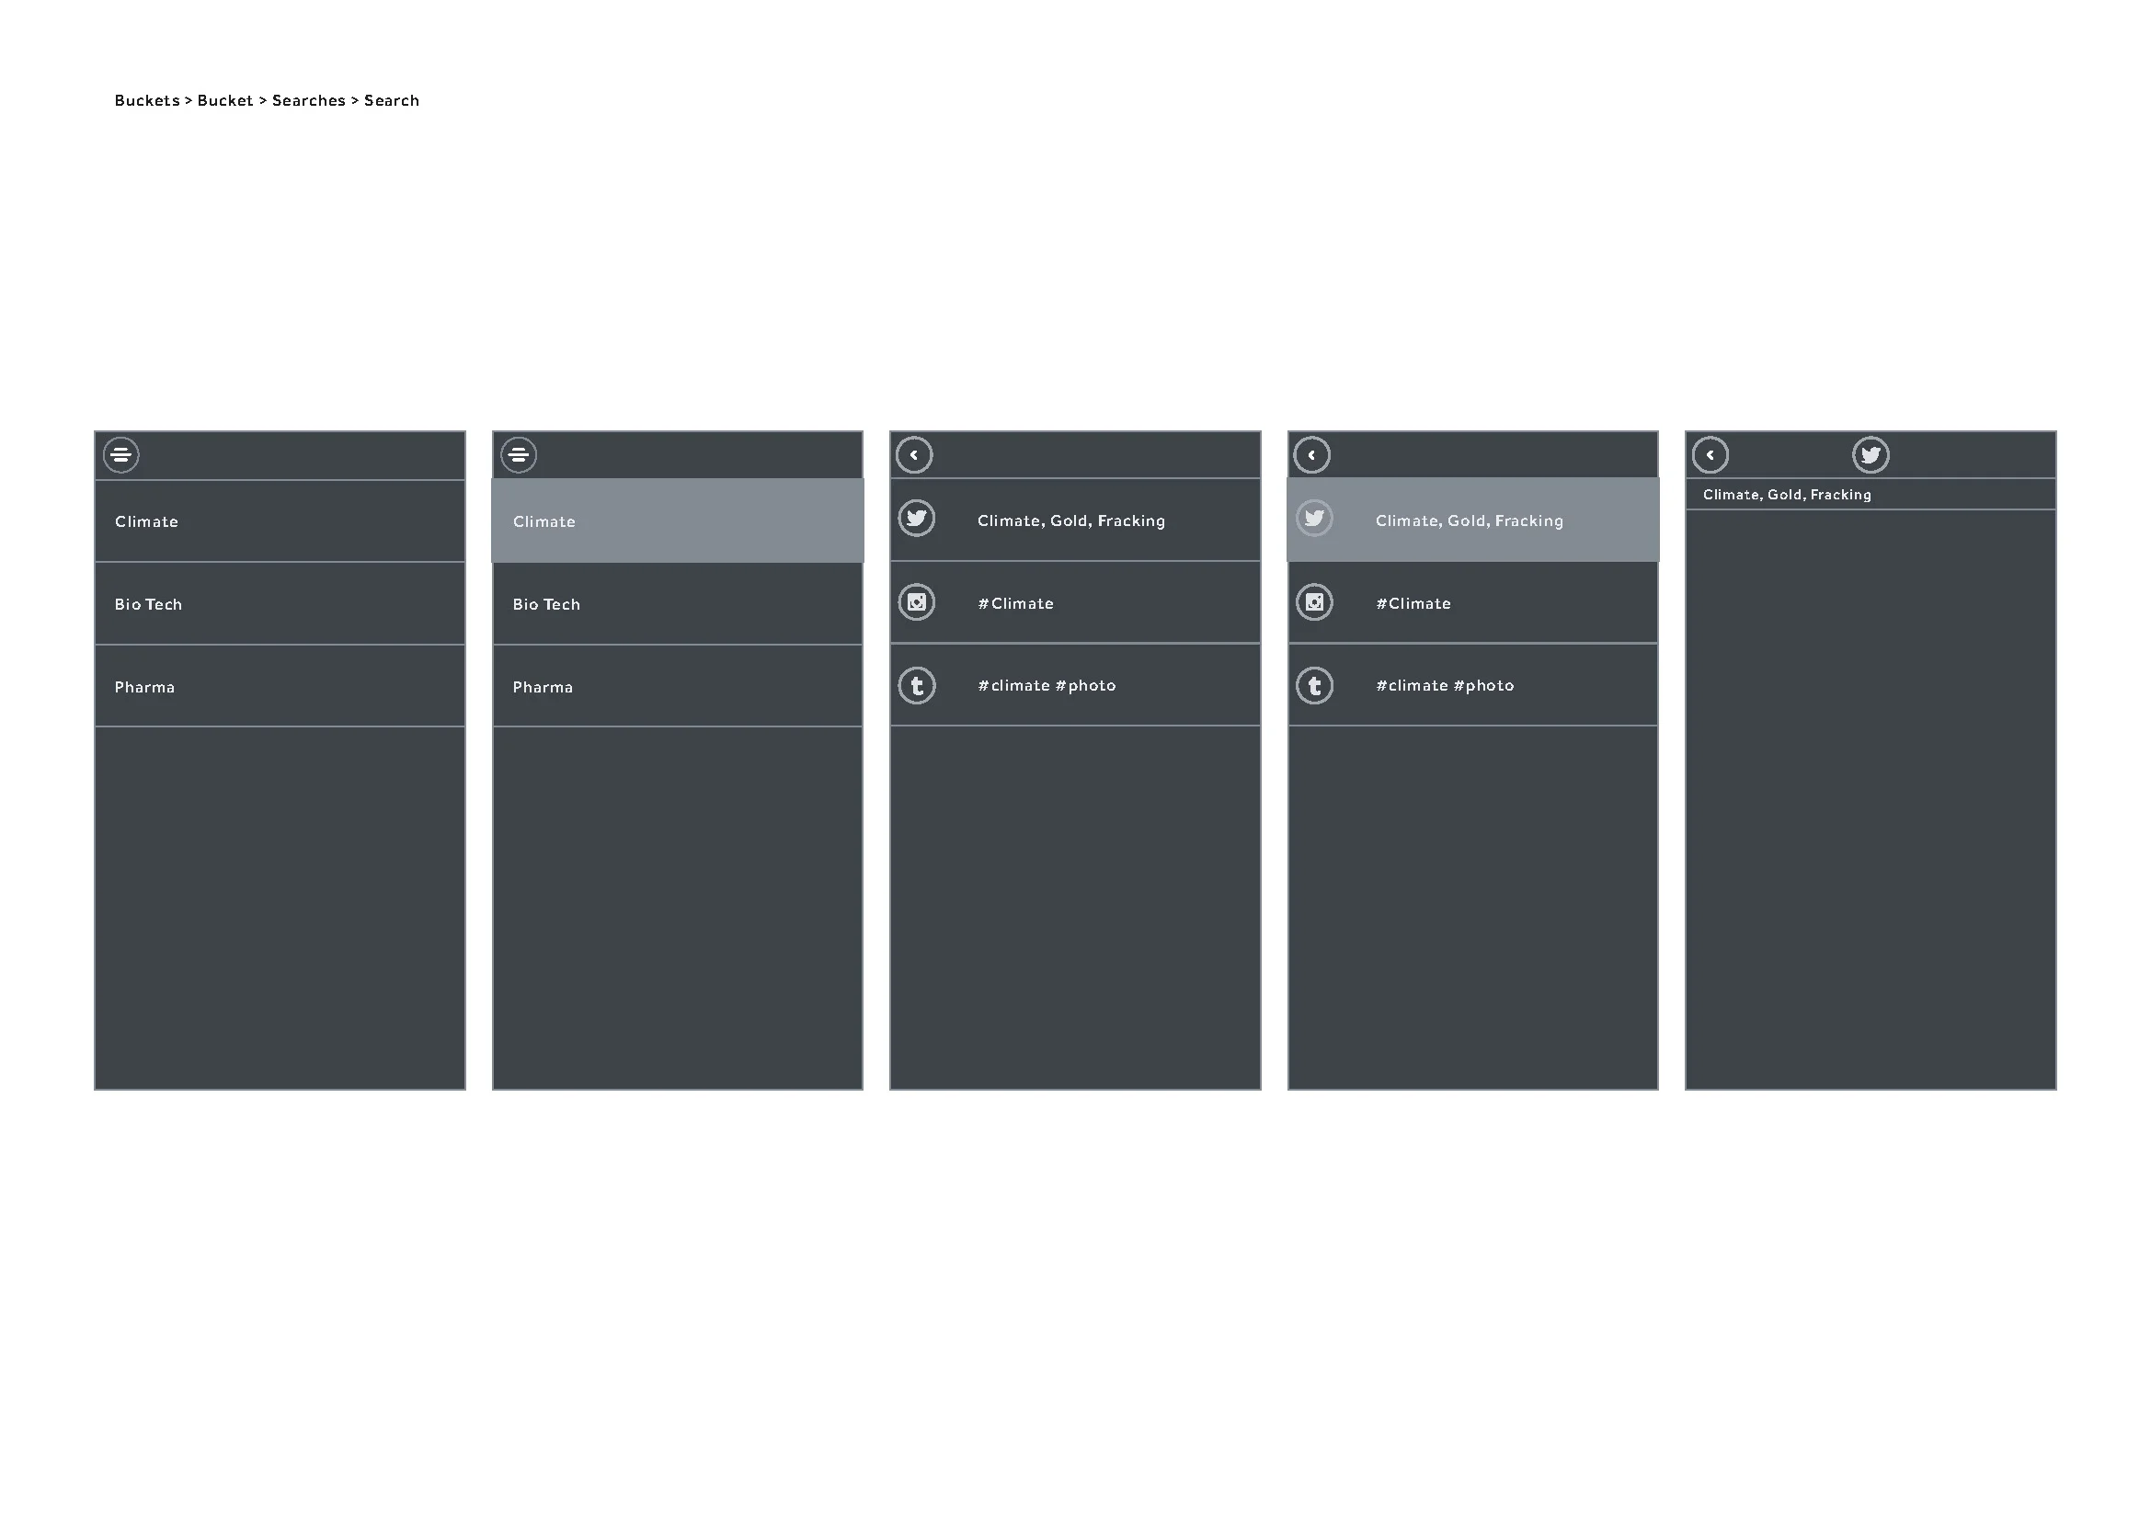
Task: Click back arrow in last panel header
Action: click(x=1711, y=455)
